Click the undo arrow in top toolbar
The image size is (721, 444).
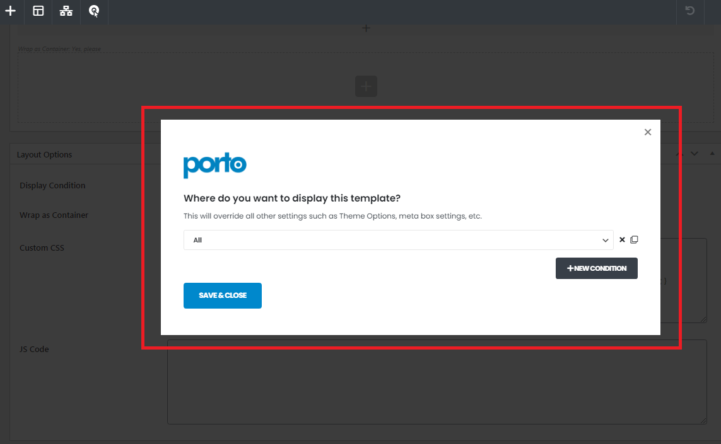tap(689, 11)
